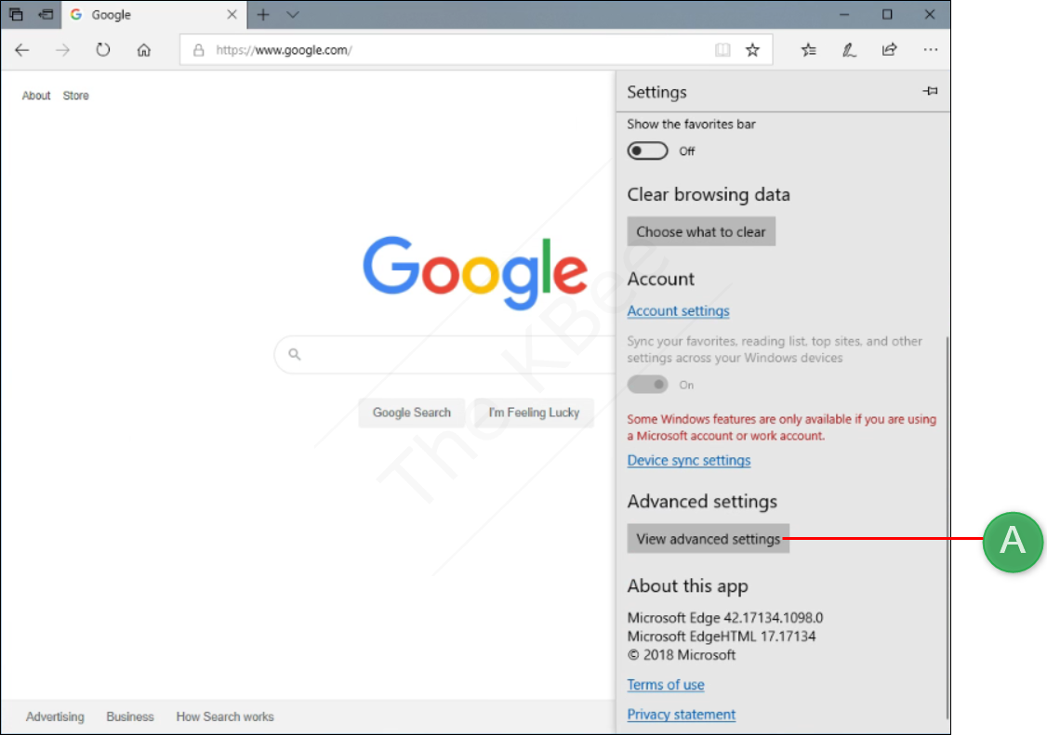1047x735 pixels.
Task: Click the Settings pane scrollbar
Action: pos(947,528)
